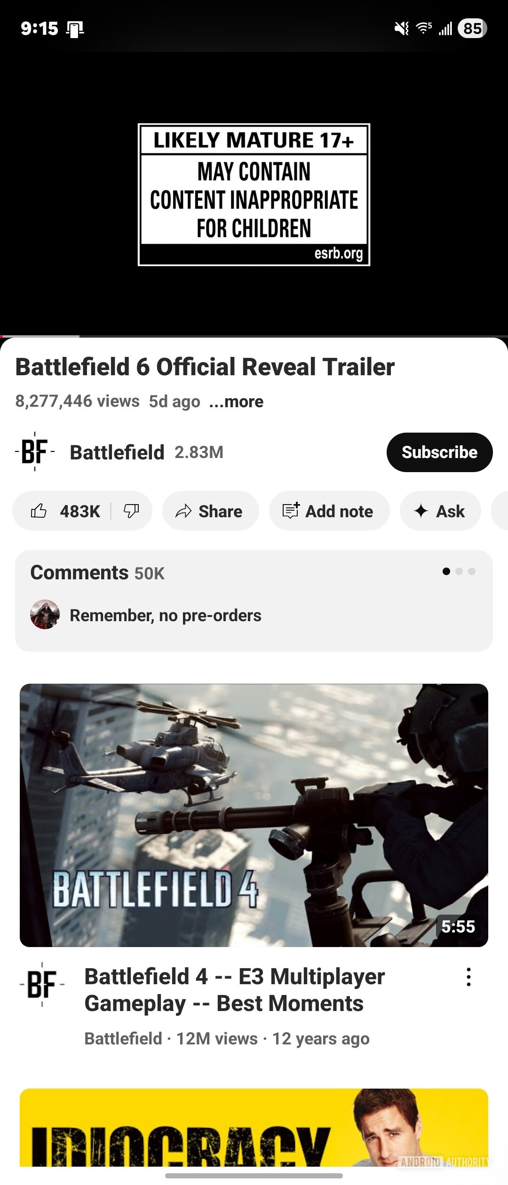The image size is (508, 1185).
Task: Check the battery level indicator showing 85
Action: 472,28
